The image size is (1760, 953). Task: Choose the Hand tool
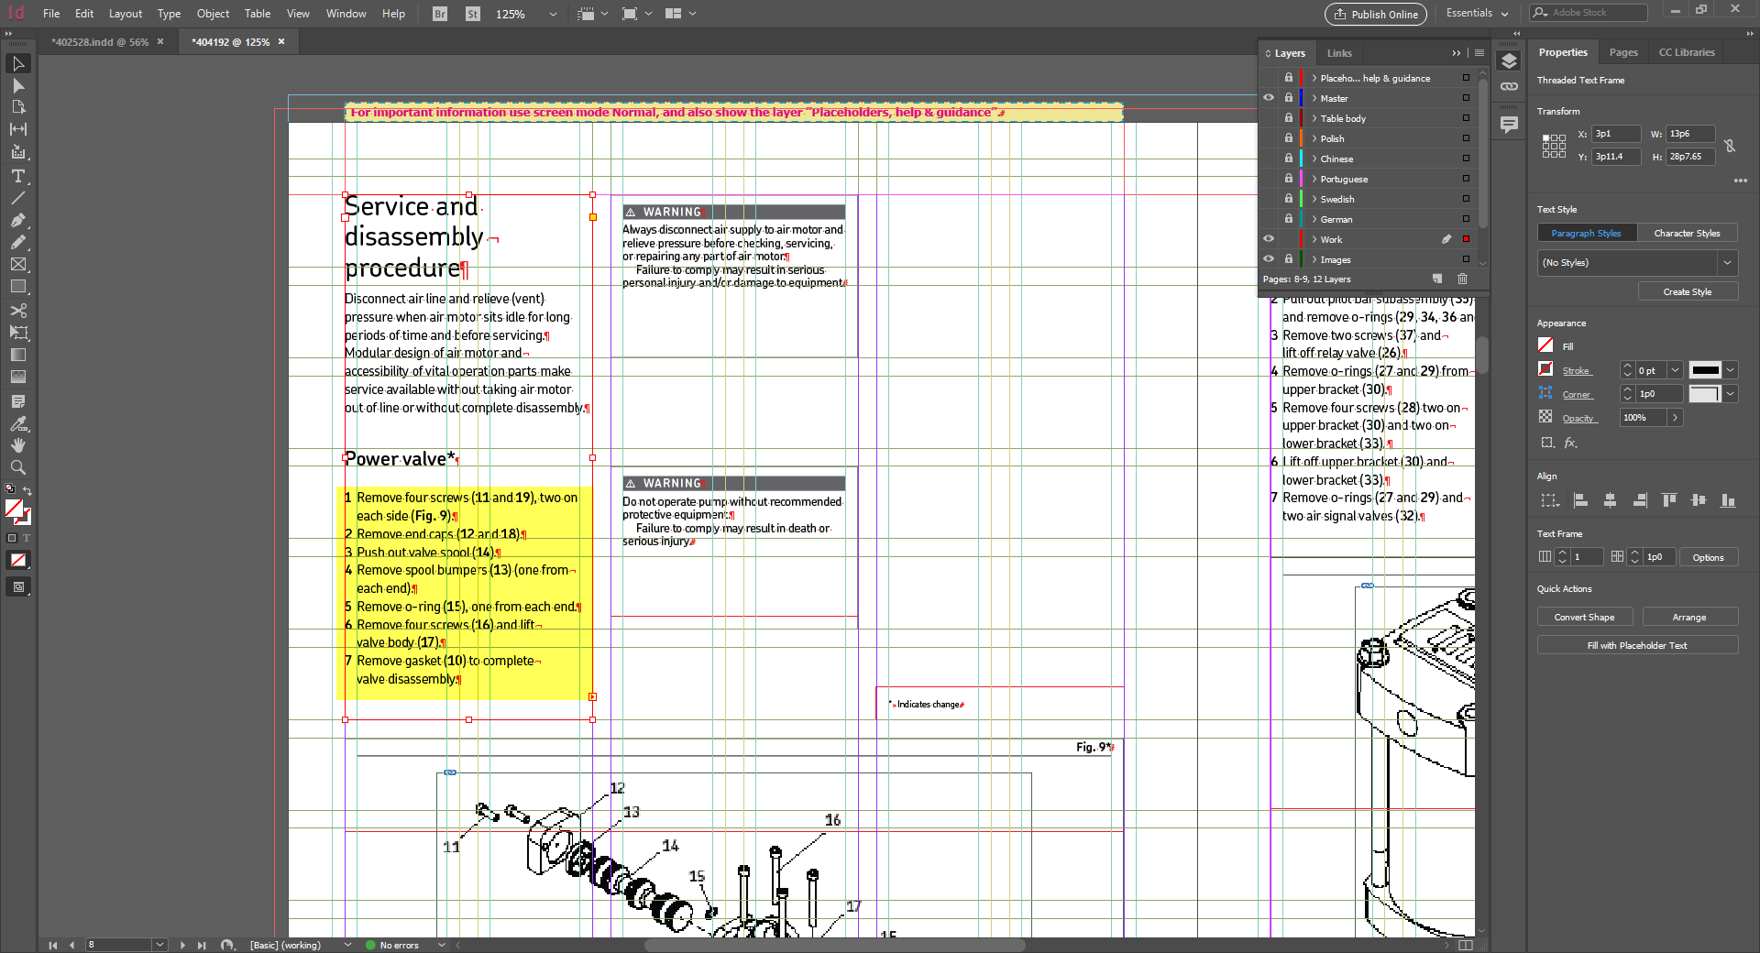click(x=18, y=445)
